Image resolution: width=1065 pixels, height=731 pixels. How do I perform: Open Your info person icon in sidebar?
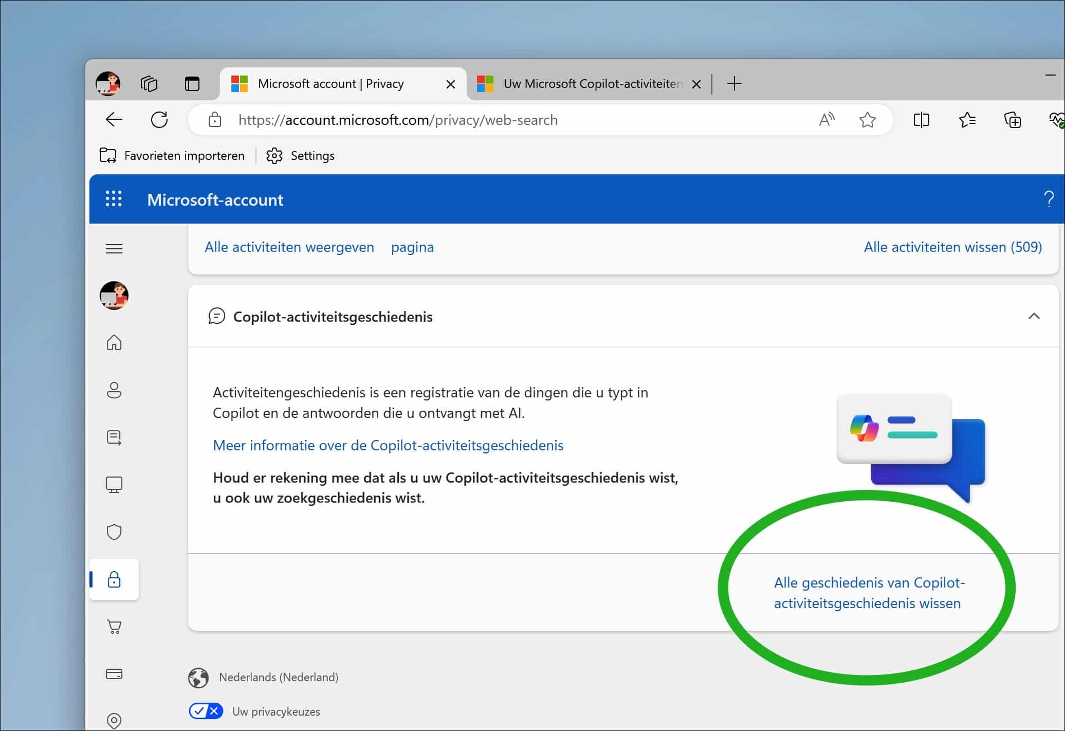[x=114, y=390]
